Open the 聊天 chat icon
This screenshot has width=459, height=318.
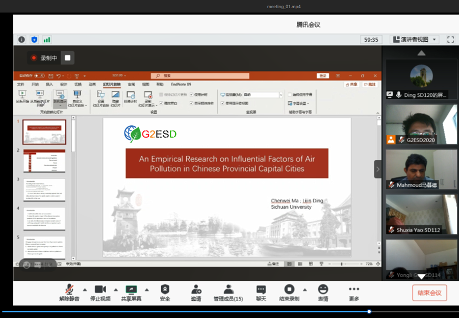(x=261, y=289)
